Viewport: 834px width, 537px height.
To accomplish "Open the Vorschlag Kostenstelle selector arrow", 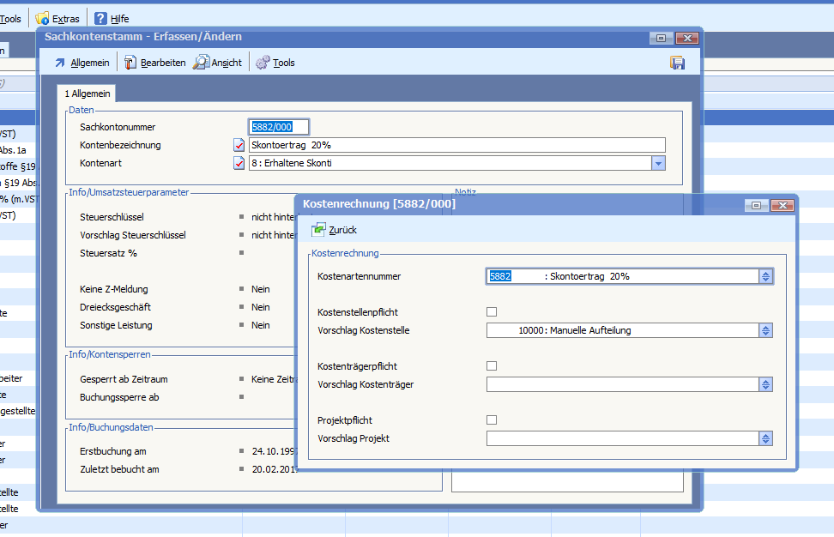I will tap(766, 331).
